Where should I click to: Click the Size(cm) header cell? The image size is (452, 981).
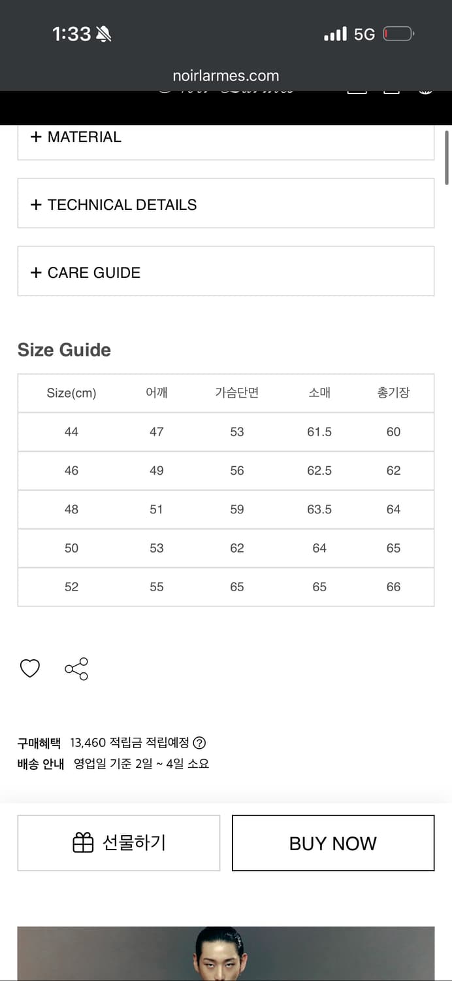point(72,392)
